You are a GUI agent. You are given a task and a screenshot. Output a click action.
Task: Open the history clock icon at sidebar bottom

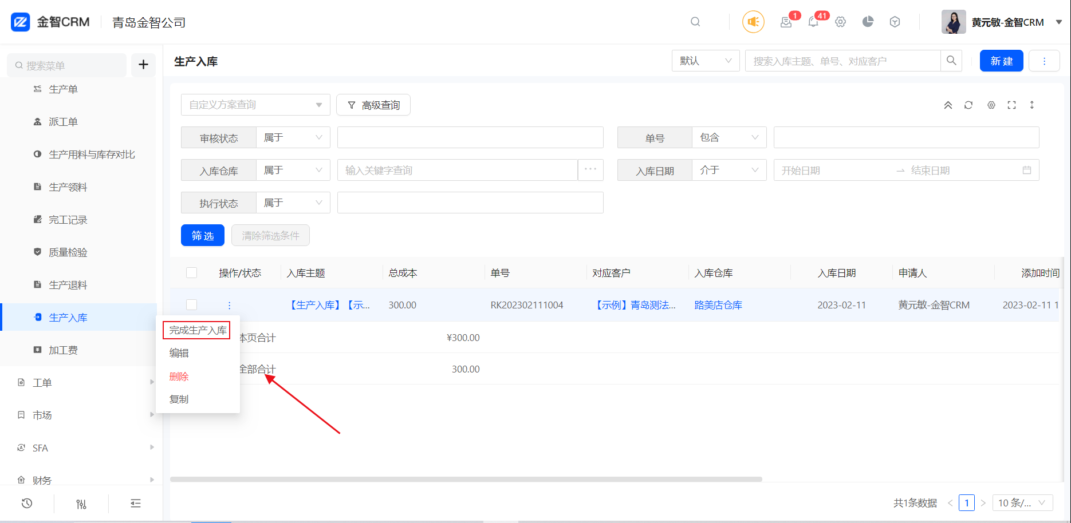pos(27,504)
